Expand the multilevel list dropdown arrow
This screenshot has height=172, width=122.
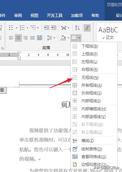tap(38, 28)
